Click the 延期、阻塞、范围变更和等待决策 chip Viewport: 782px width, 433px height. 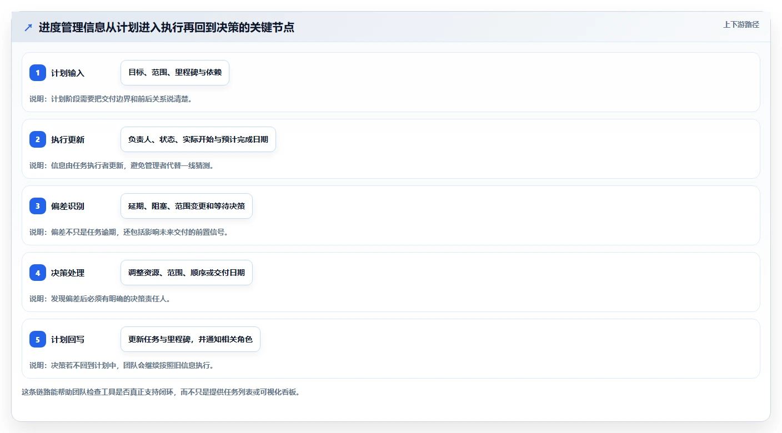[x=187, y=206]
